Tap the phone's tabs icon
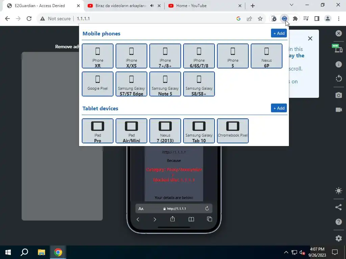This screenshot has width=346, height=259. point(209,219)
